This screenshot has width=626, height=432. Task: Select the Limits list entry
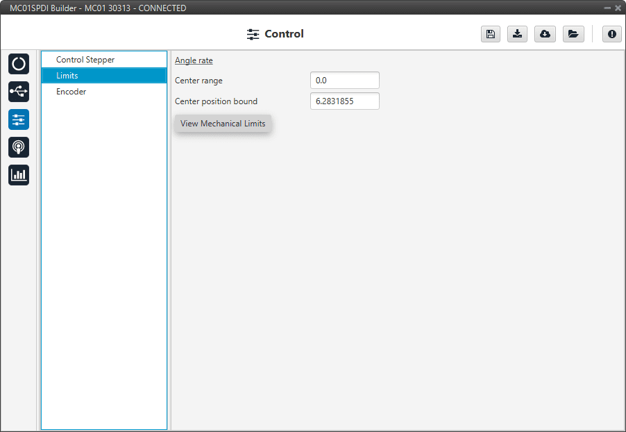click(104, 76)
